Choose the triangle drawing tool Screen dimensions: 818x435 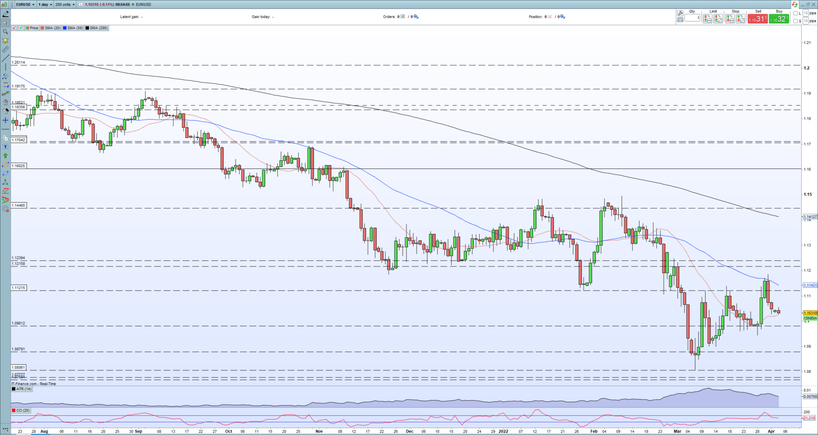pyautogui.click(x=6, y=182)
